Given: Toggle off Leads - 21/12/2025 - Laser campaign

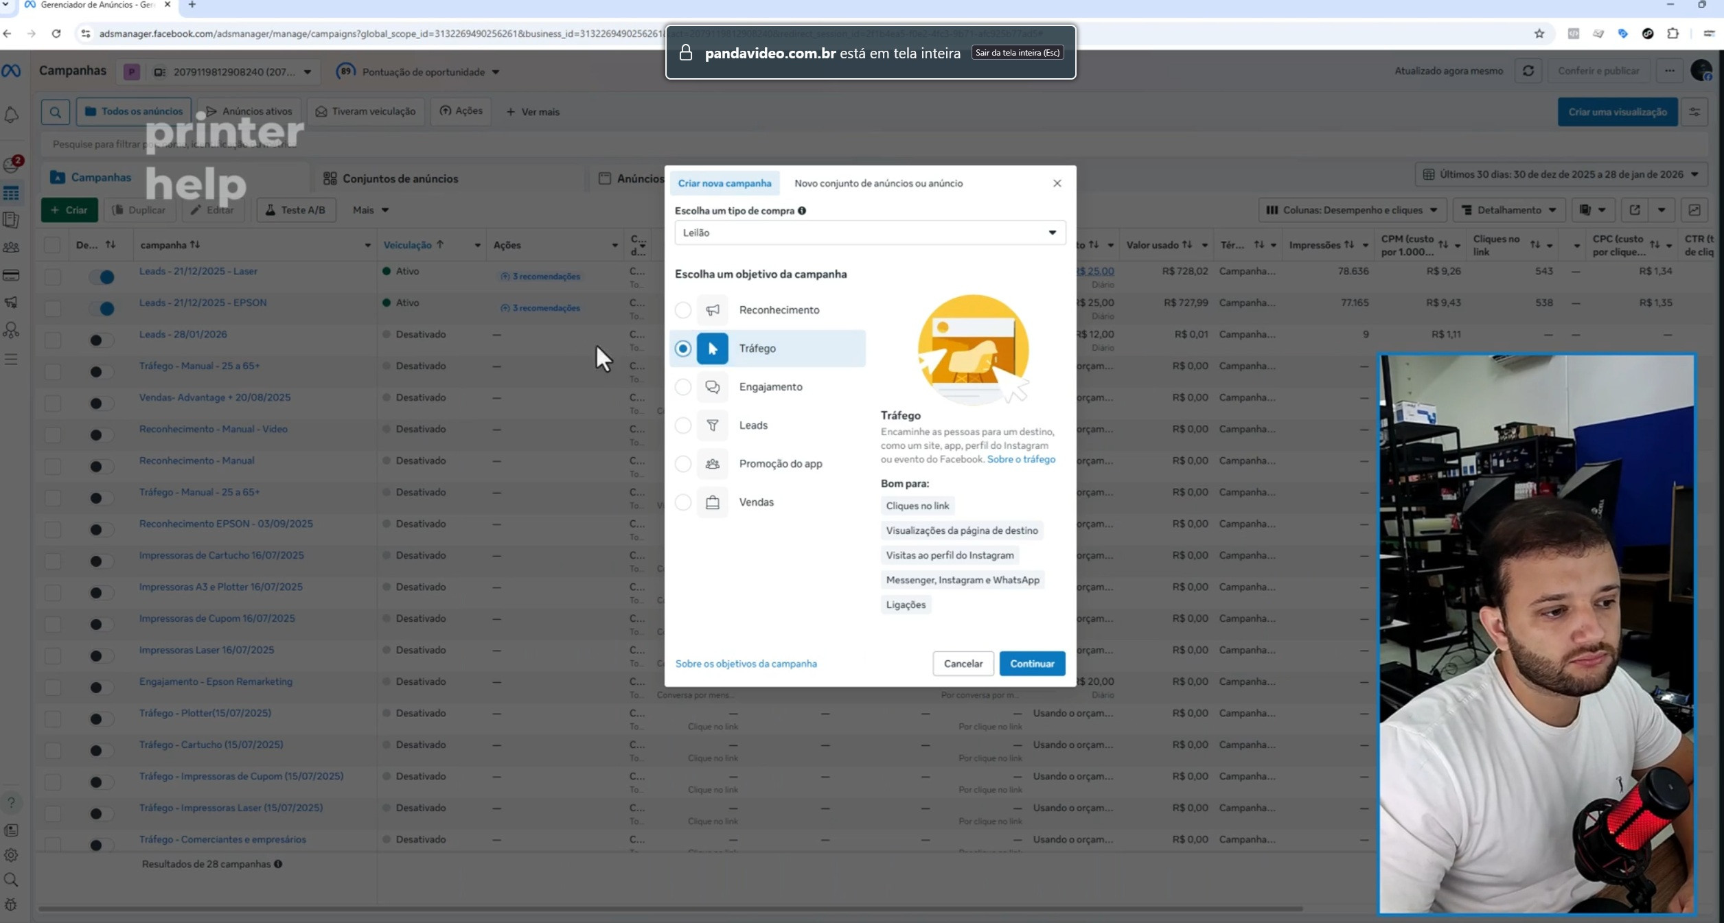Looking at the screenshot, I should [102, 277].
